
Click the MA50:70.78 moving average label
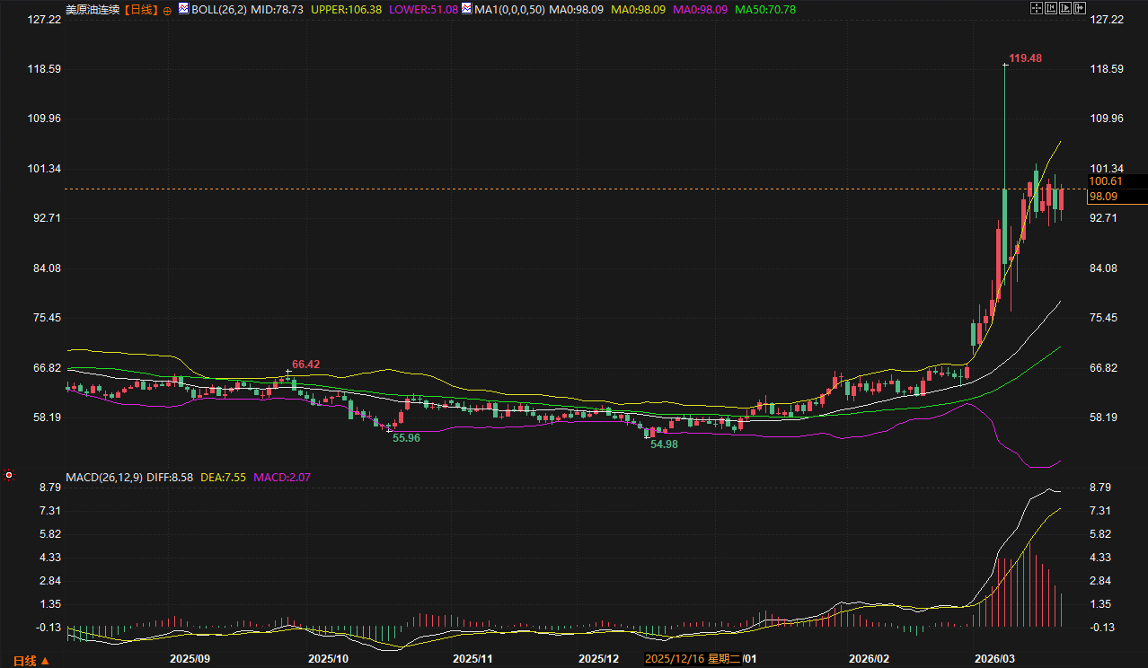coord(764,10)
